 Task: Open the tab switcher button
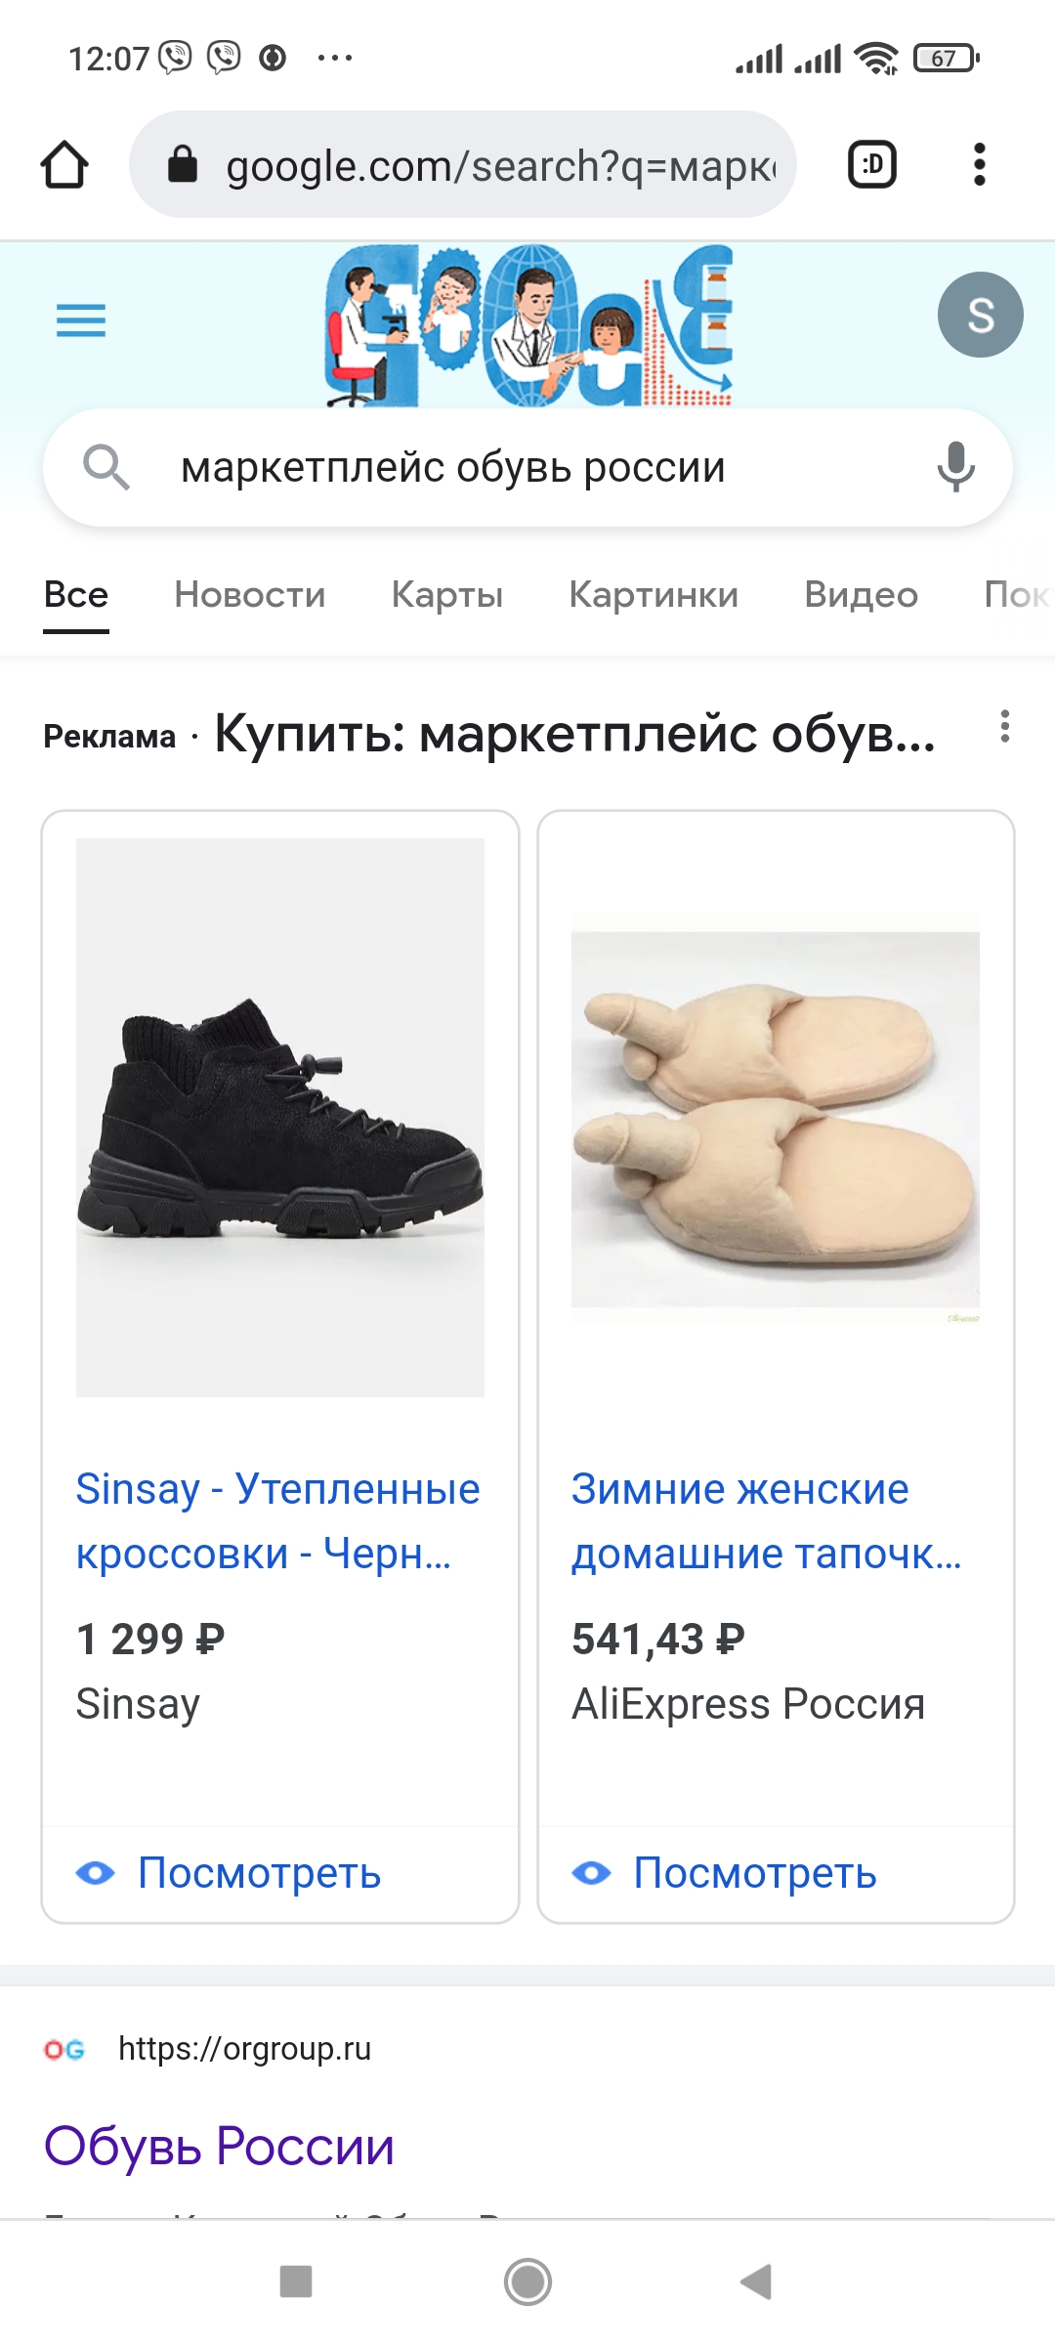(871, 165)
